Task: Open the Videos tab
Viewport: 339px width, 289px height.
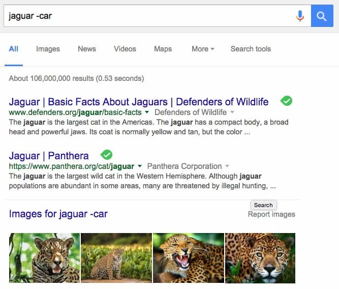Action: click(x=125, y=49)
